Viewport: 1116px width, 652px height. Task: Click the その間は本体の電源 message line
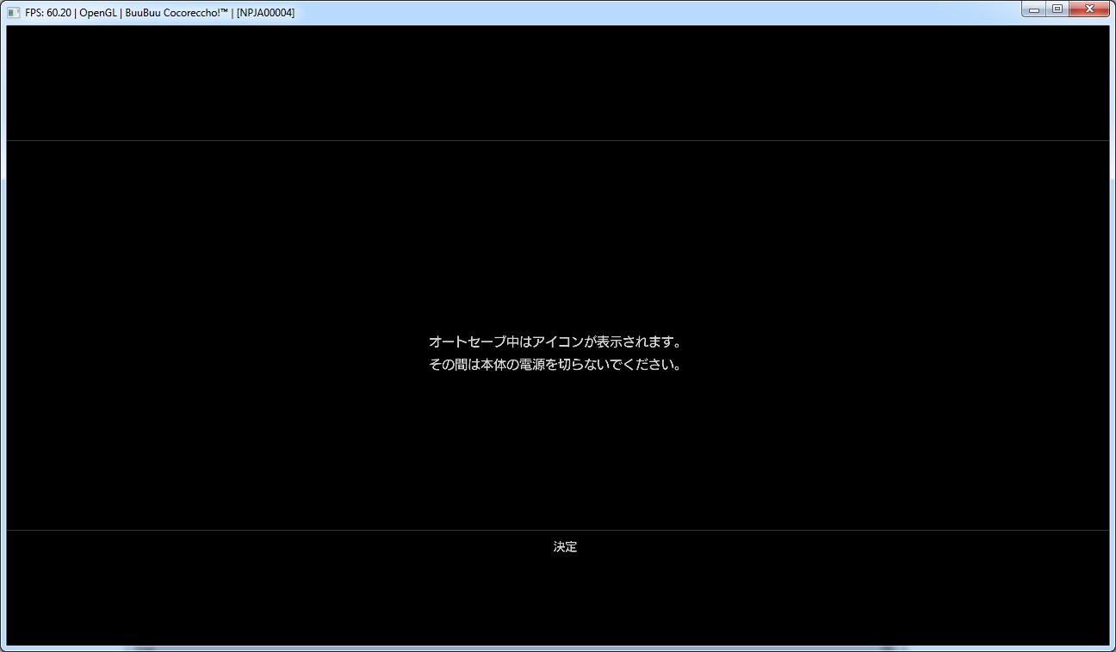coord(555,365)
